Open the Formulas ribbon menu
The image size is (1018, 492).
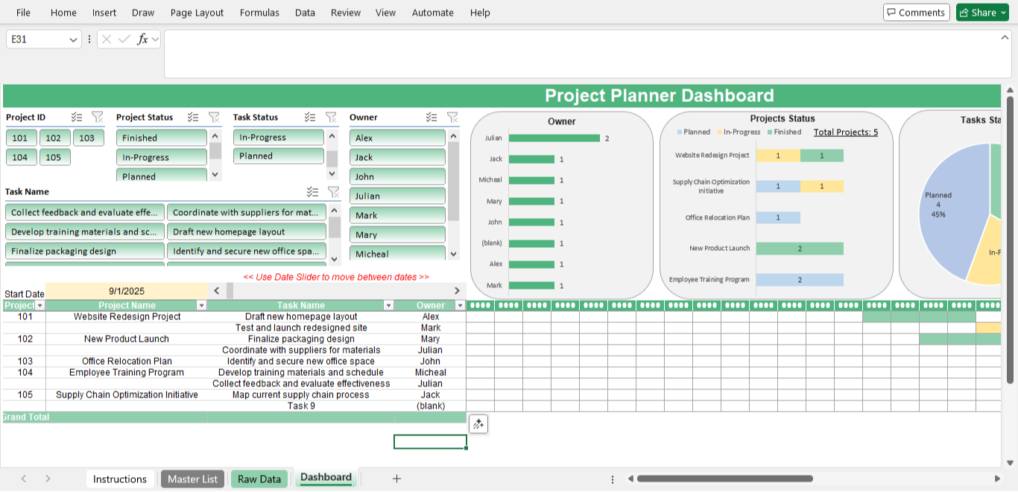(259, 12)
